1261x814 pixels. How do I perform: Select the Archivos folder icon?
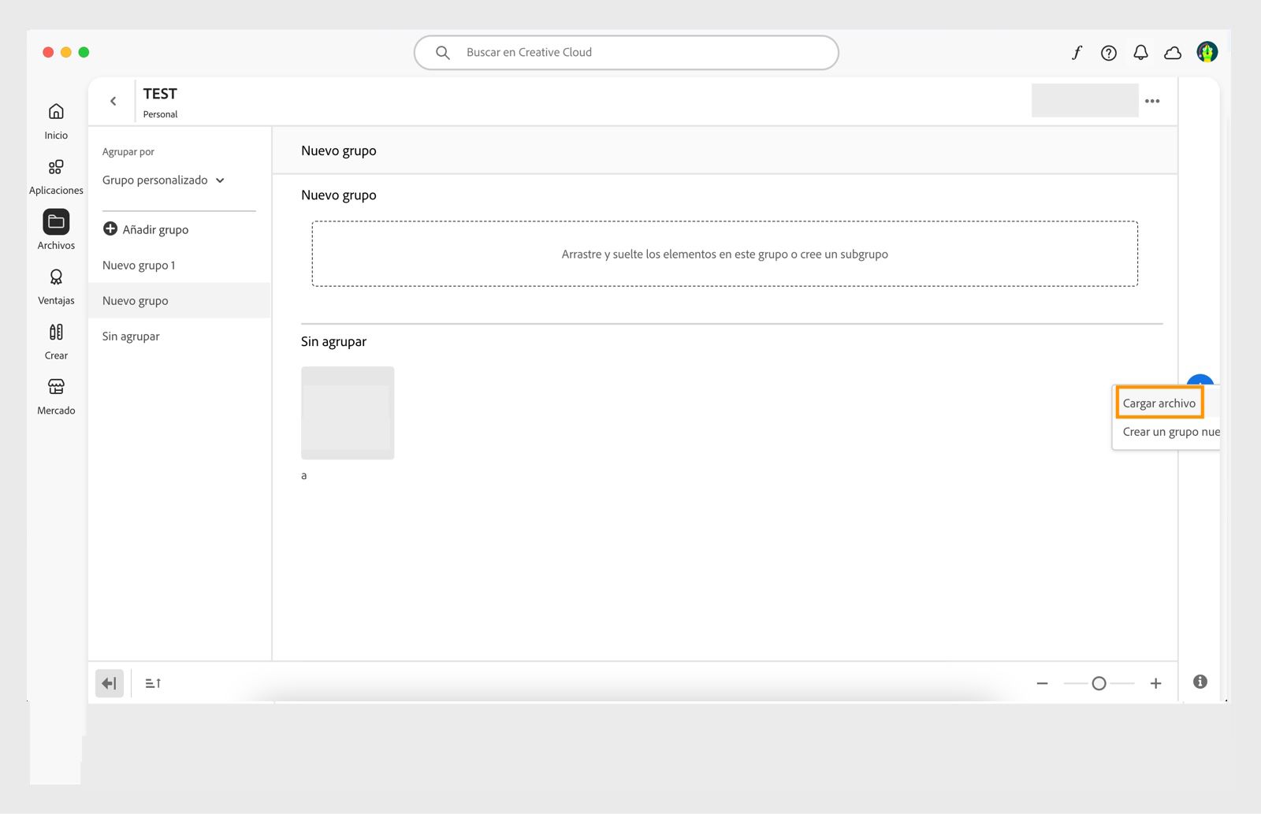click(x=56, y=222)
